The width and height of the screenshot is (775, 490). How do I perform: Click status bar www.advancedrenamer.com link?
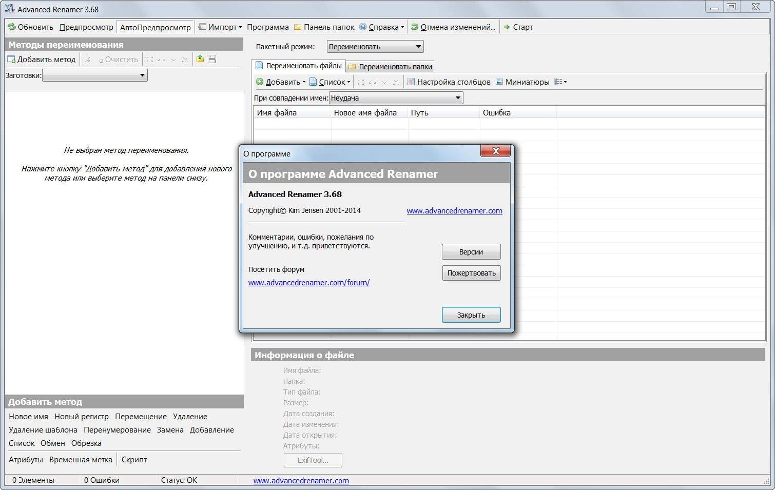[x=301, y=481]
